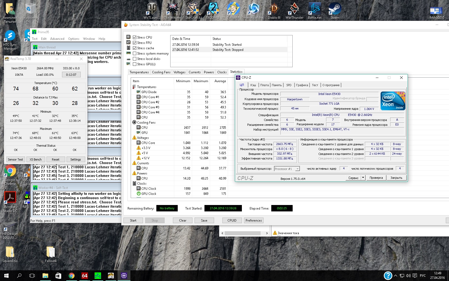Click the Sensor Test button in RealTemp
The height and width of the screenshot is (281, 449).
(x=16, y=160)
